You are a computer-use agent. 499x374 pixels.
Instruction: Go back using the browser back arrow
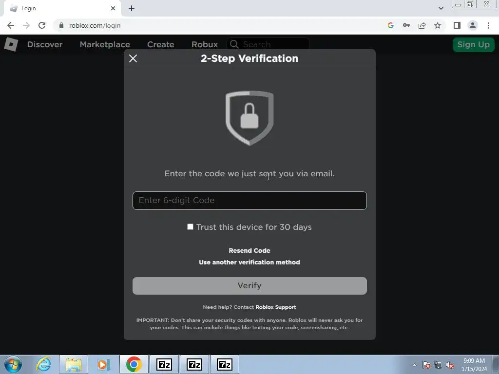point(11,25)
